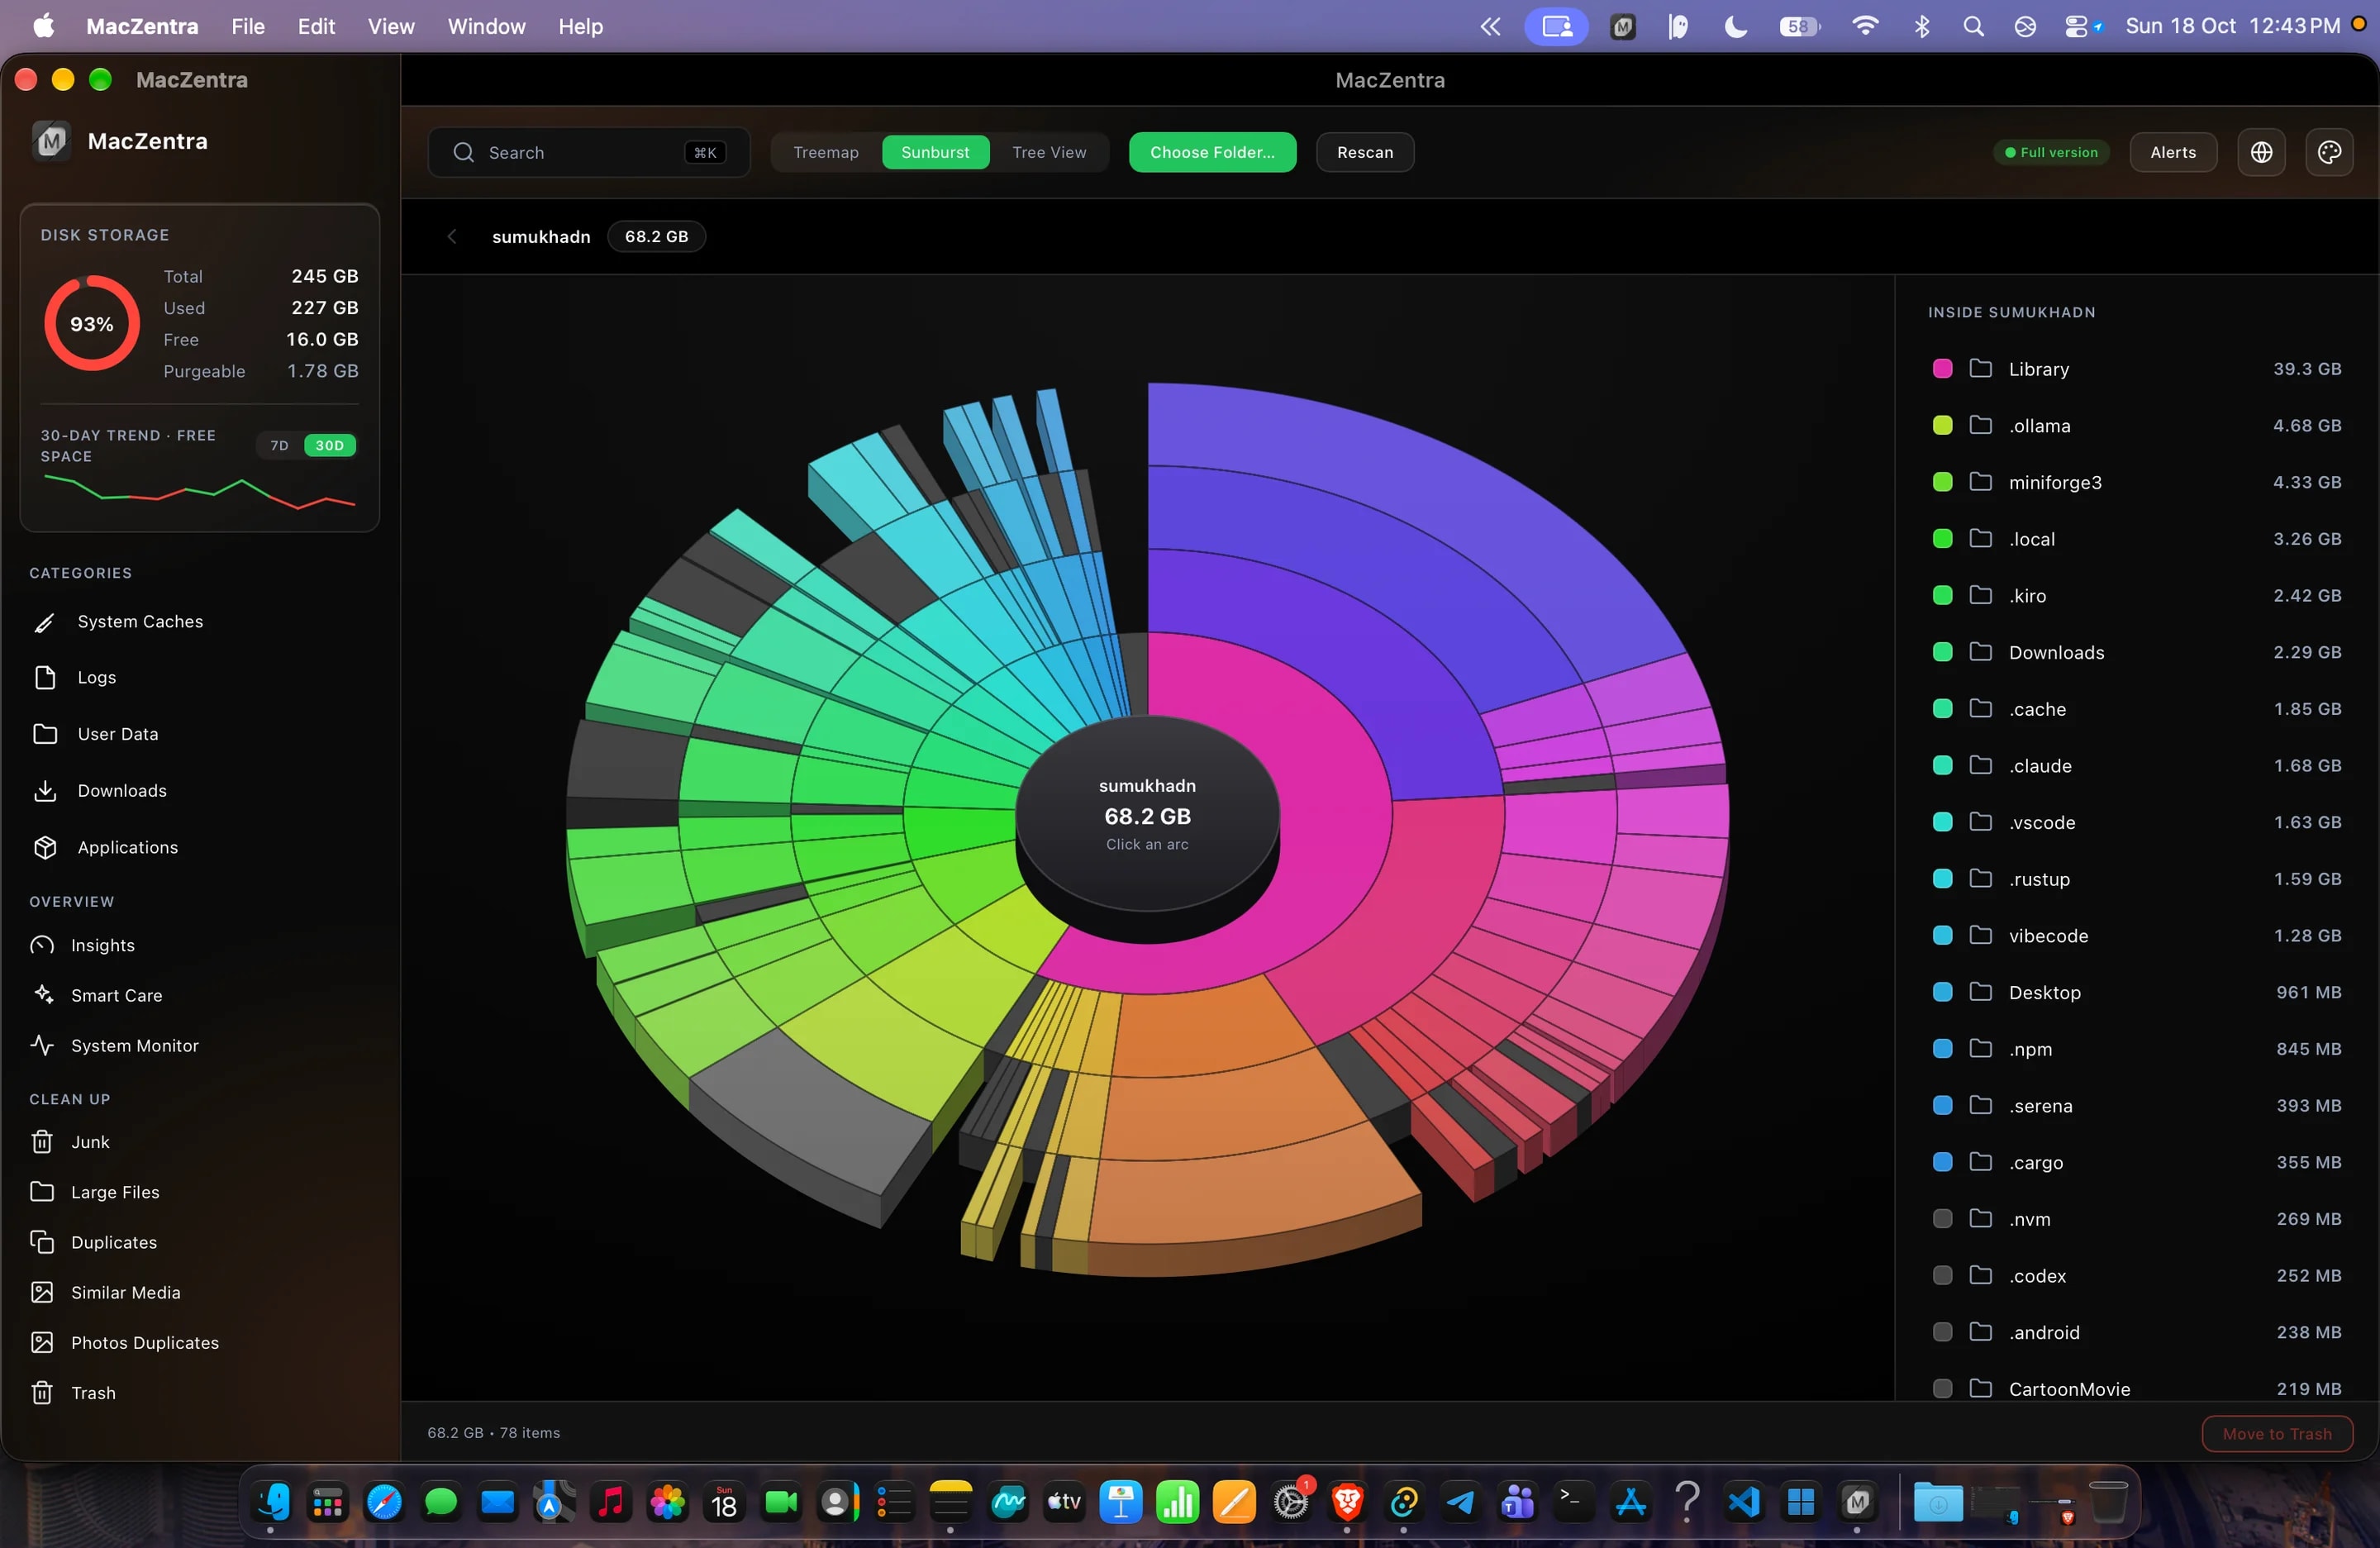Click the 68.2 GB breadcrumb pill
Viewport: 2380px width, 1548px height.
[656, 236]
